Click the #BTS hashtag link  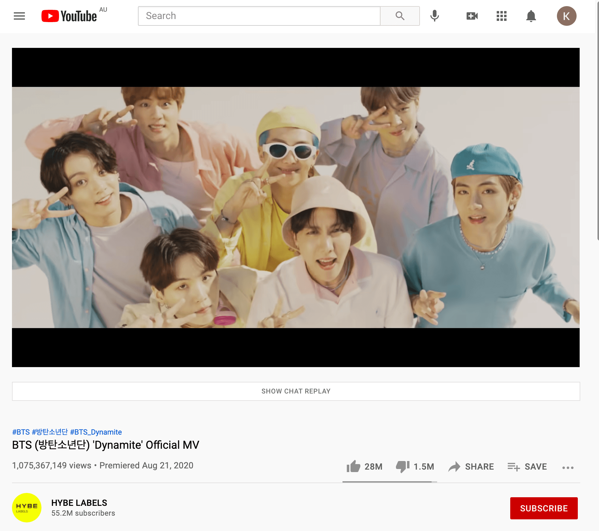21,432
